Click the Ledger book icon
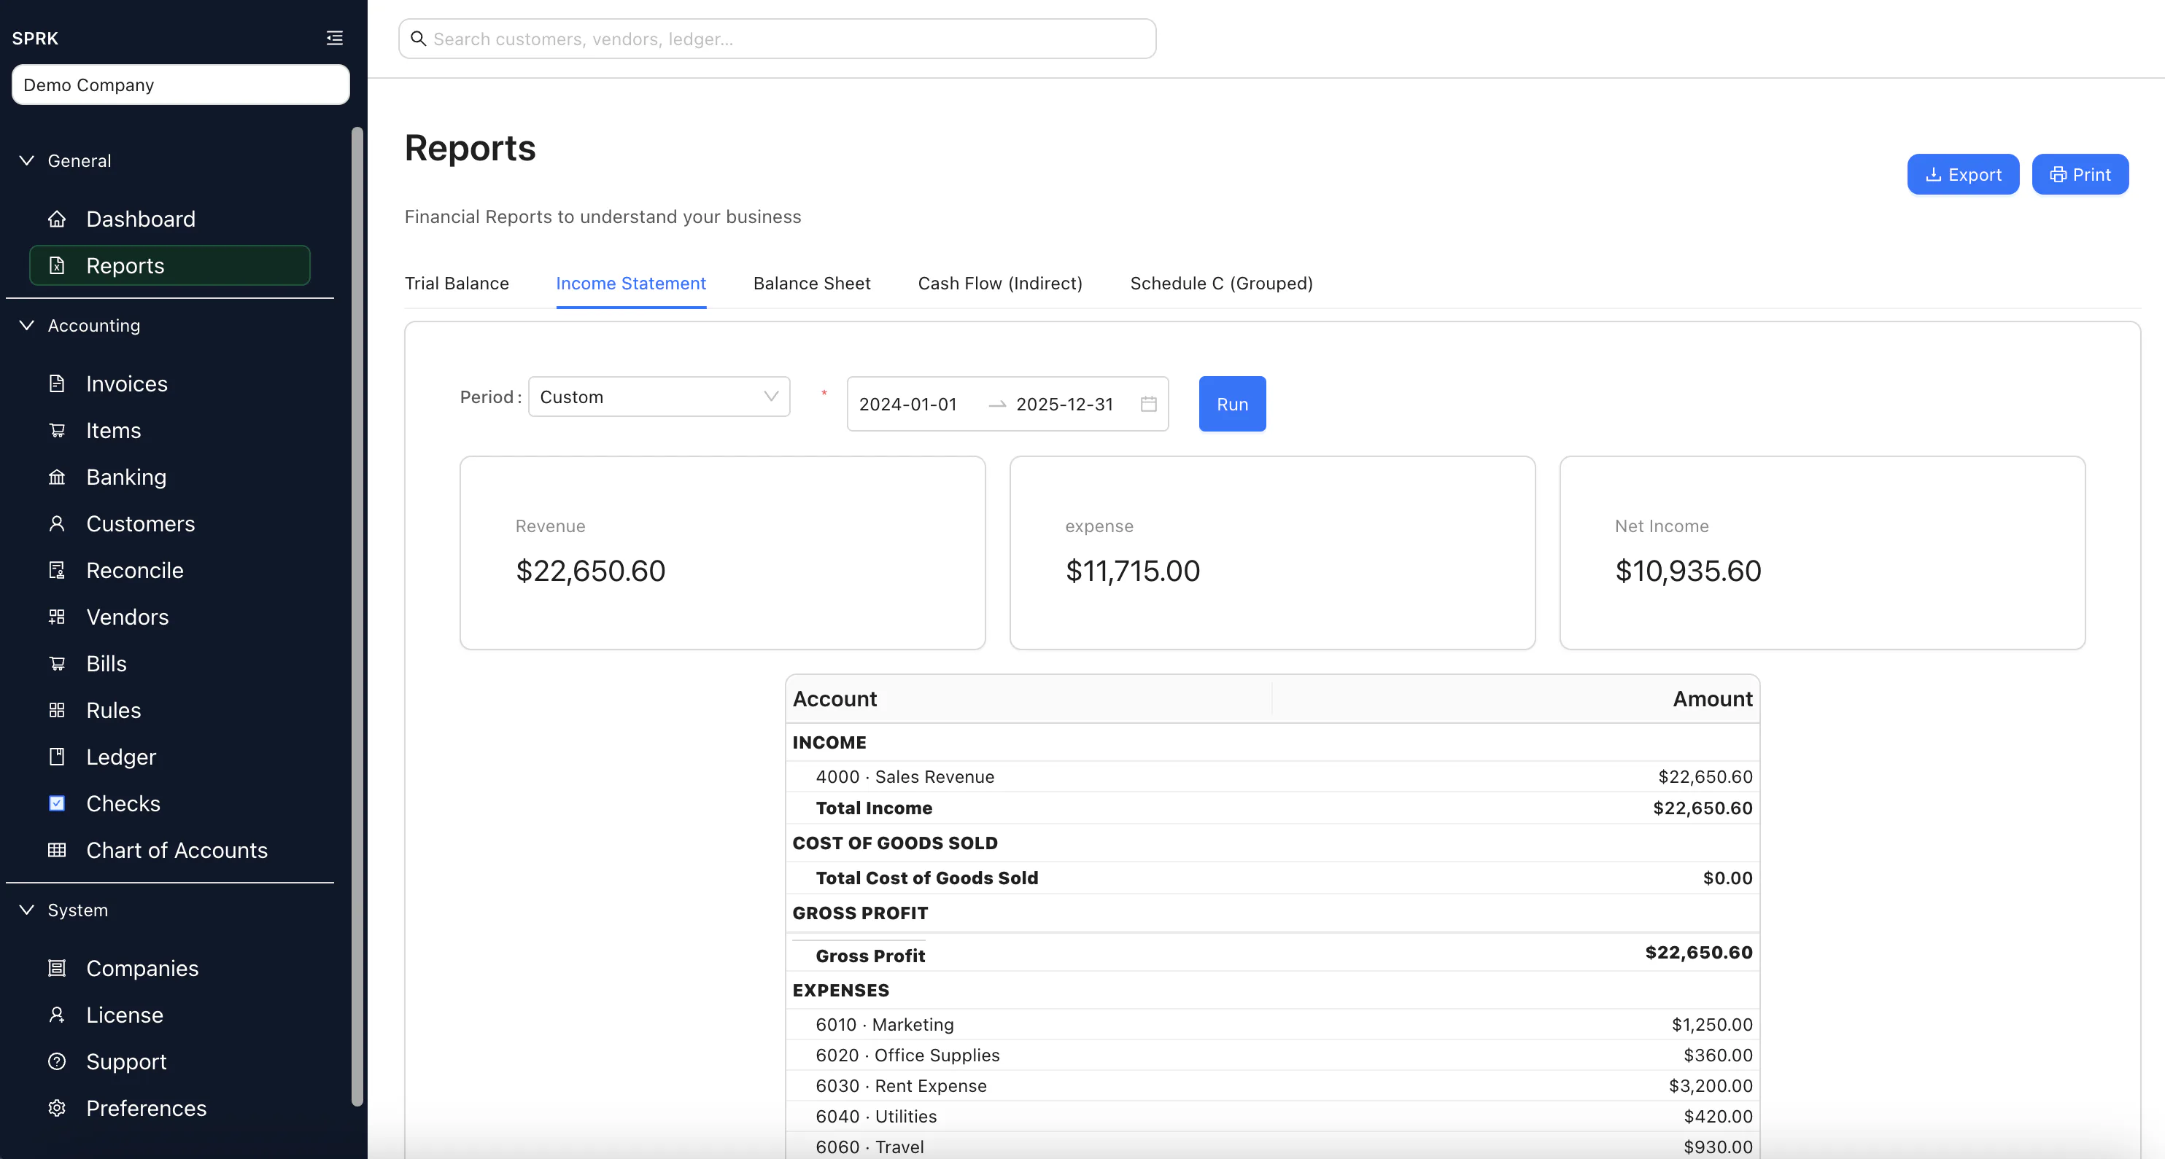Image resolution: width=2165 pixels, height=1159 pixels. tap(56, 757)
